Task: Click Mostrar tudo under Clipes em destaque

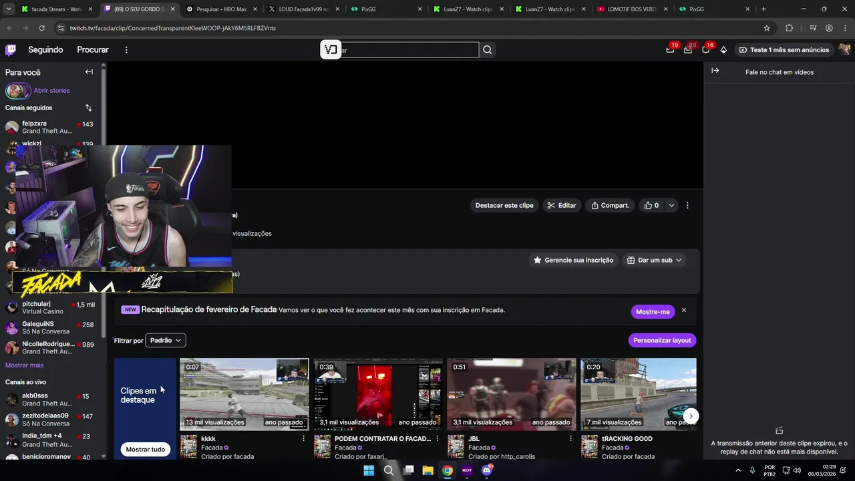Action: coord(146,450)
